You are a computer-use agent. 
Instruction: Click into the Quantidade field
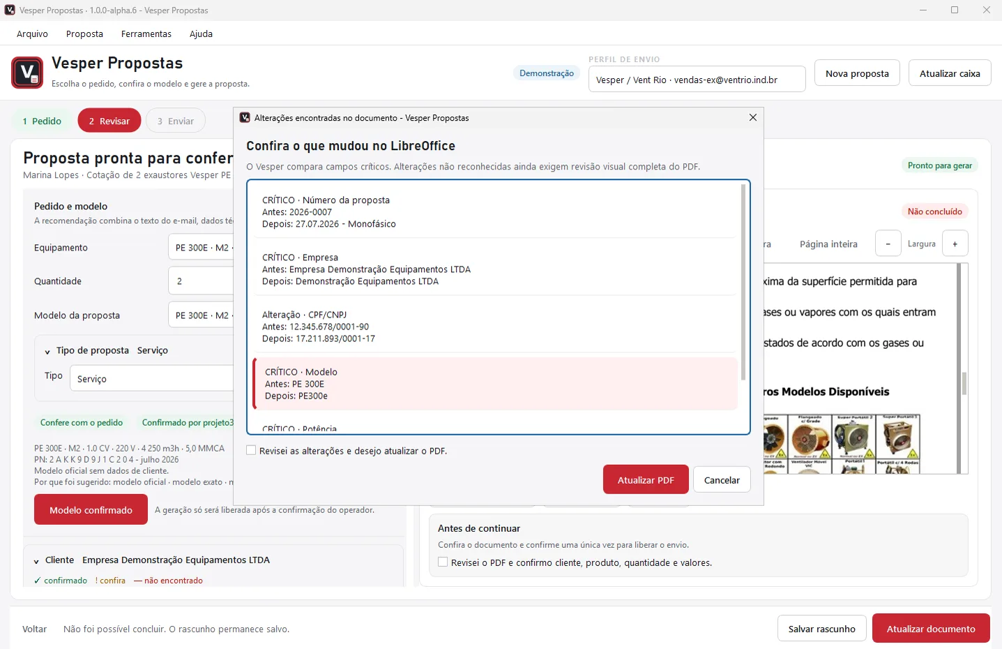[x=201, y=281]
